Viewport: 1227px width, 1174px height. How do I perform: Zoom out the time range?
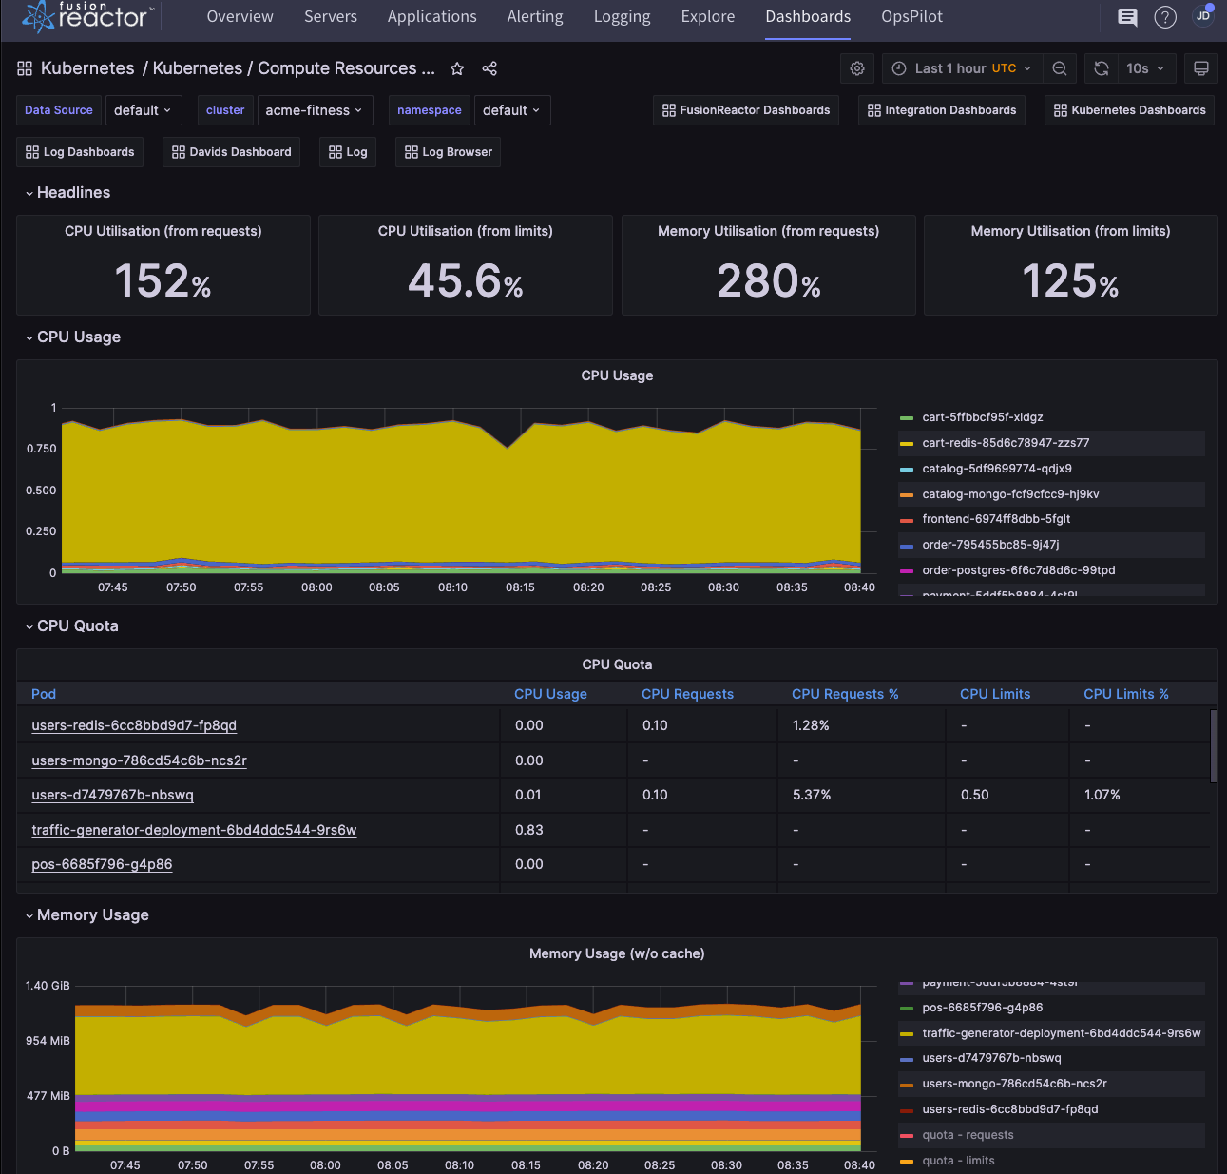point(1060,68)
